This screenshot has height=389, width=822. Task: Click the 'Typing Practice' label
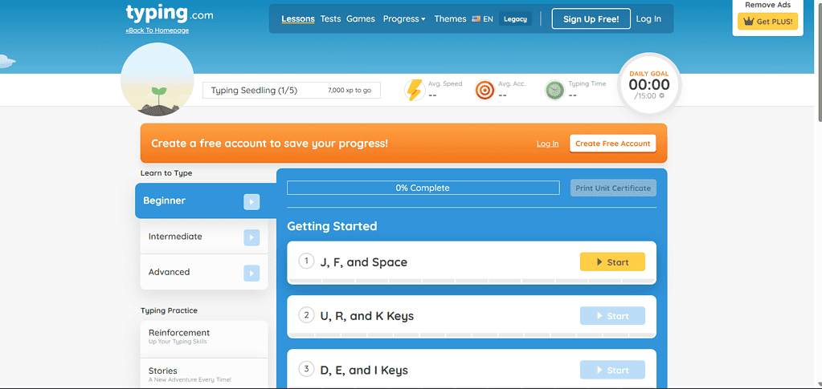coord(169,310)
